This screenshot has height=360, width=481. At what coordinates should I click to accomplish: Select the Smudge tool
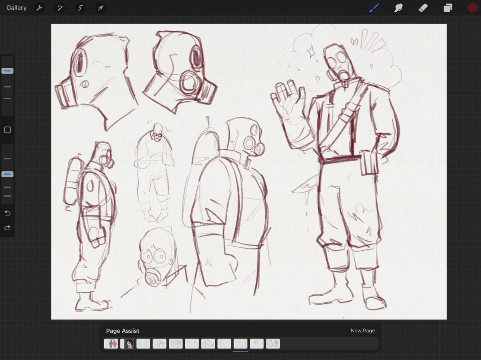[398, 8]
